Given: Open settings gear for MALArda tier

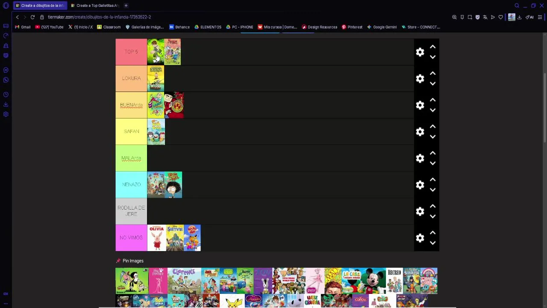Looking at the screenshot, I should [x=420, y=158].
